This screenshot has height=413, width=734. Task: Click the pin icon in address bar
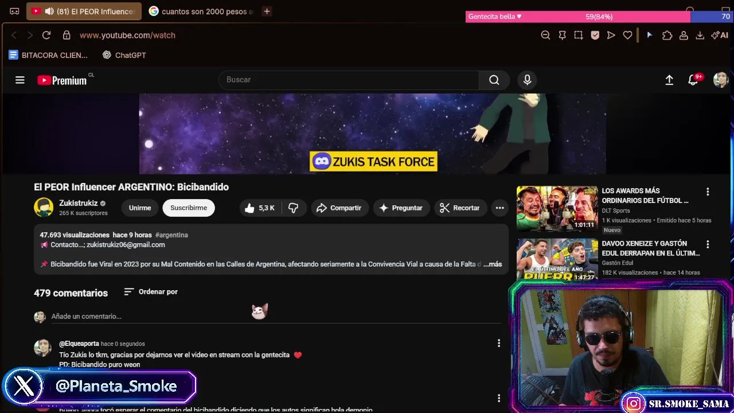point(562,35)
